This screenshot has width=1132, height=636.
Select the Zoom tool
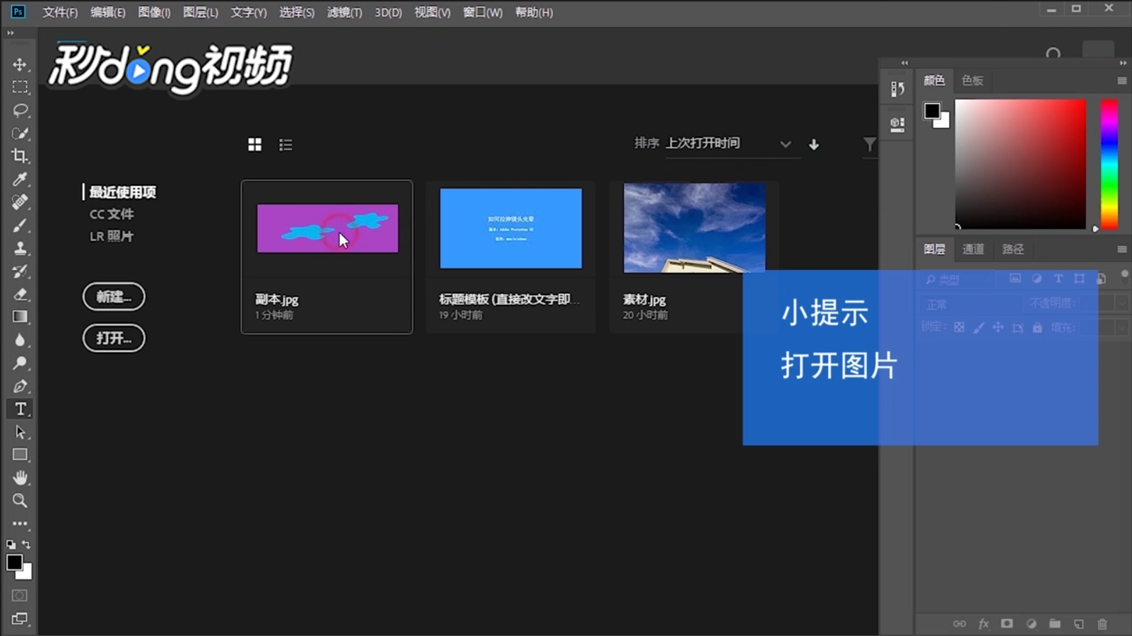[20, 500]
